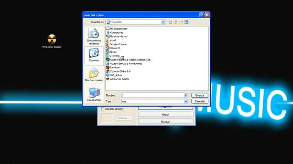Screen dimensions: 293x164
Task: Click the back navigation arrow icon
Action: pyautogui.click(x=170, y=22)
